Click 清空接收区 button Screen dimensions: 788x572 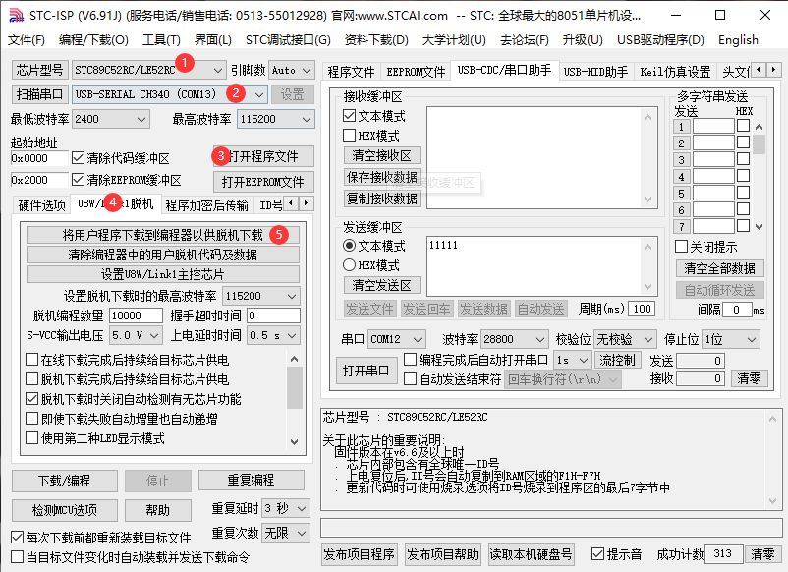tap(381, 155)
